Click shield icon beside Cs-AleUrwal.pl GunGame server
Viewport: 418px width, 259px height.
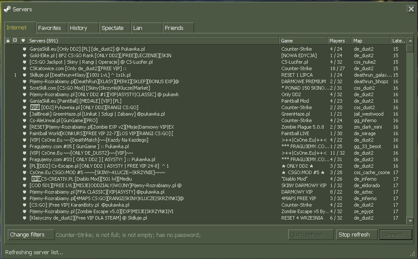pos(25,120)
